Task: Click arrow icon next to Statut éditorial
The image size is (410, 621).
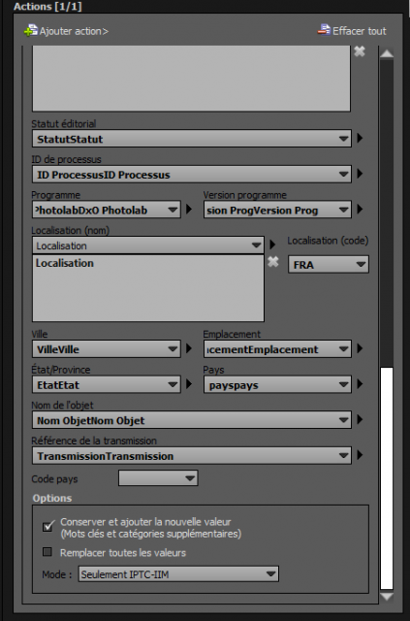Action: pos(360,138)
